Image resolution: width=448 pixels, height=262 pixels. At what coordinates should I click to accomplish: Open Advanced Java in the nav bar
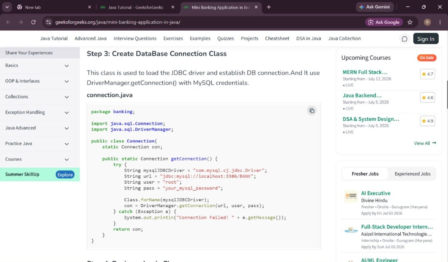click(x=91, y=38)
